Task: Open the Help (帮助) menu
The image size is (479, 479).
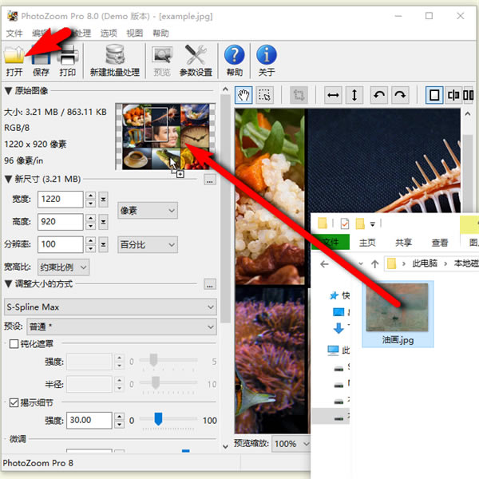Action: (160, 33)
